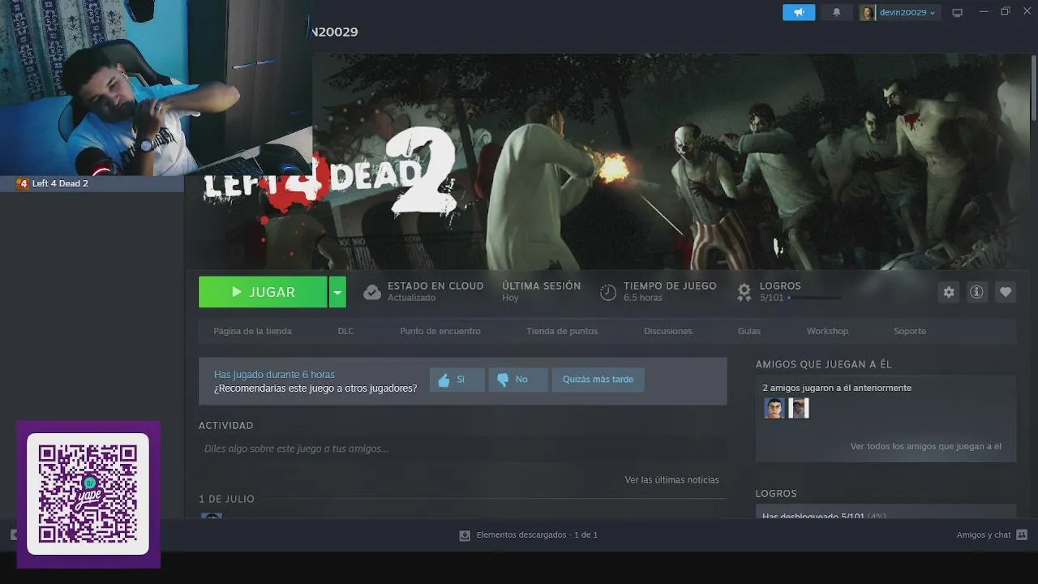Click the 'Última sesión Hoy' text

pos(541,292)
